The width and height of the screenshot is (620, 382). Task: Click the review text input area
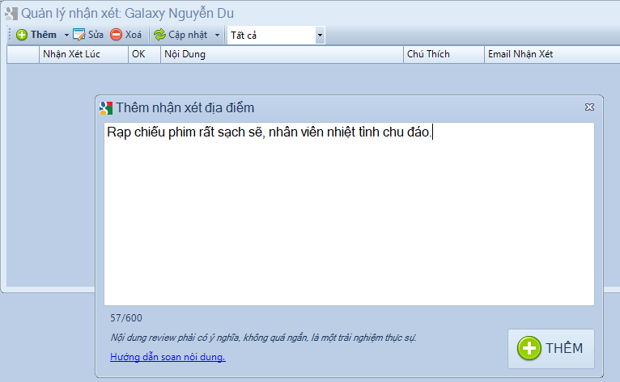point(349,214)
